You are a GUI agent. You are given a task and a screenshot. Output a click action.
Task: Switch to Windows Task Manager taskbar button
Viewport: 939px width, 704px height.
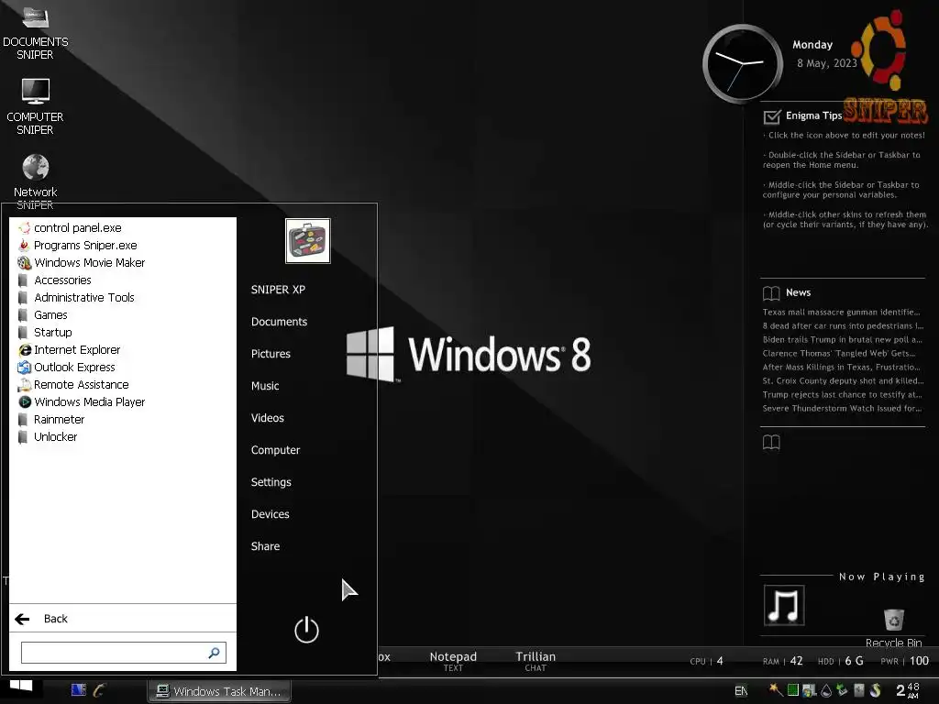point(219,691)
